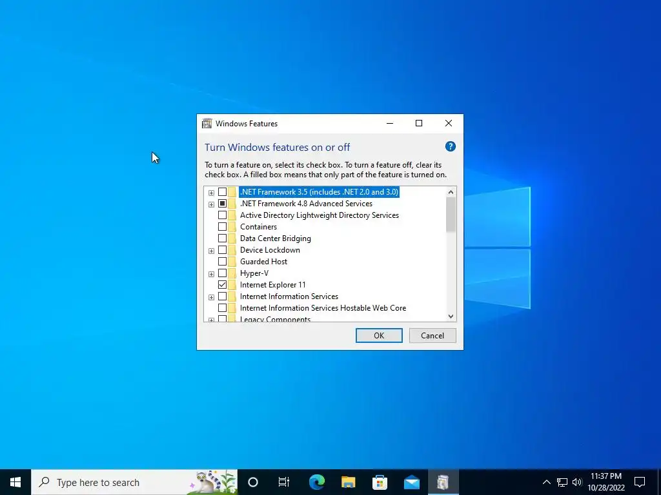Expand the Internet Information Services node
The image size is (661, 495).
click(211, 297)
